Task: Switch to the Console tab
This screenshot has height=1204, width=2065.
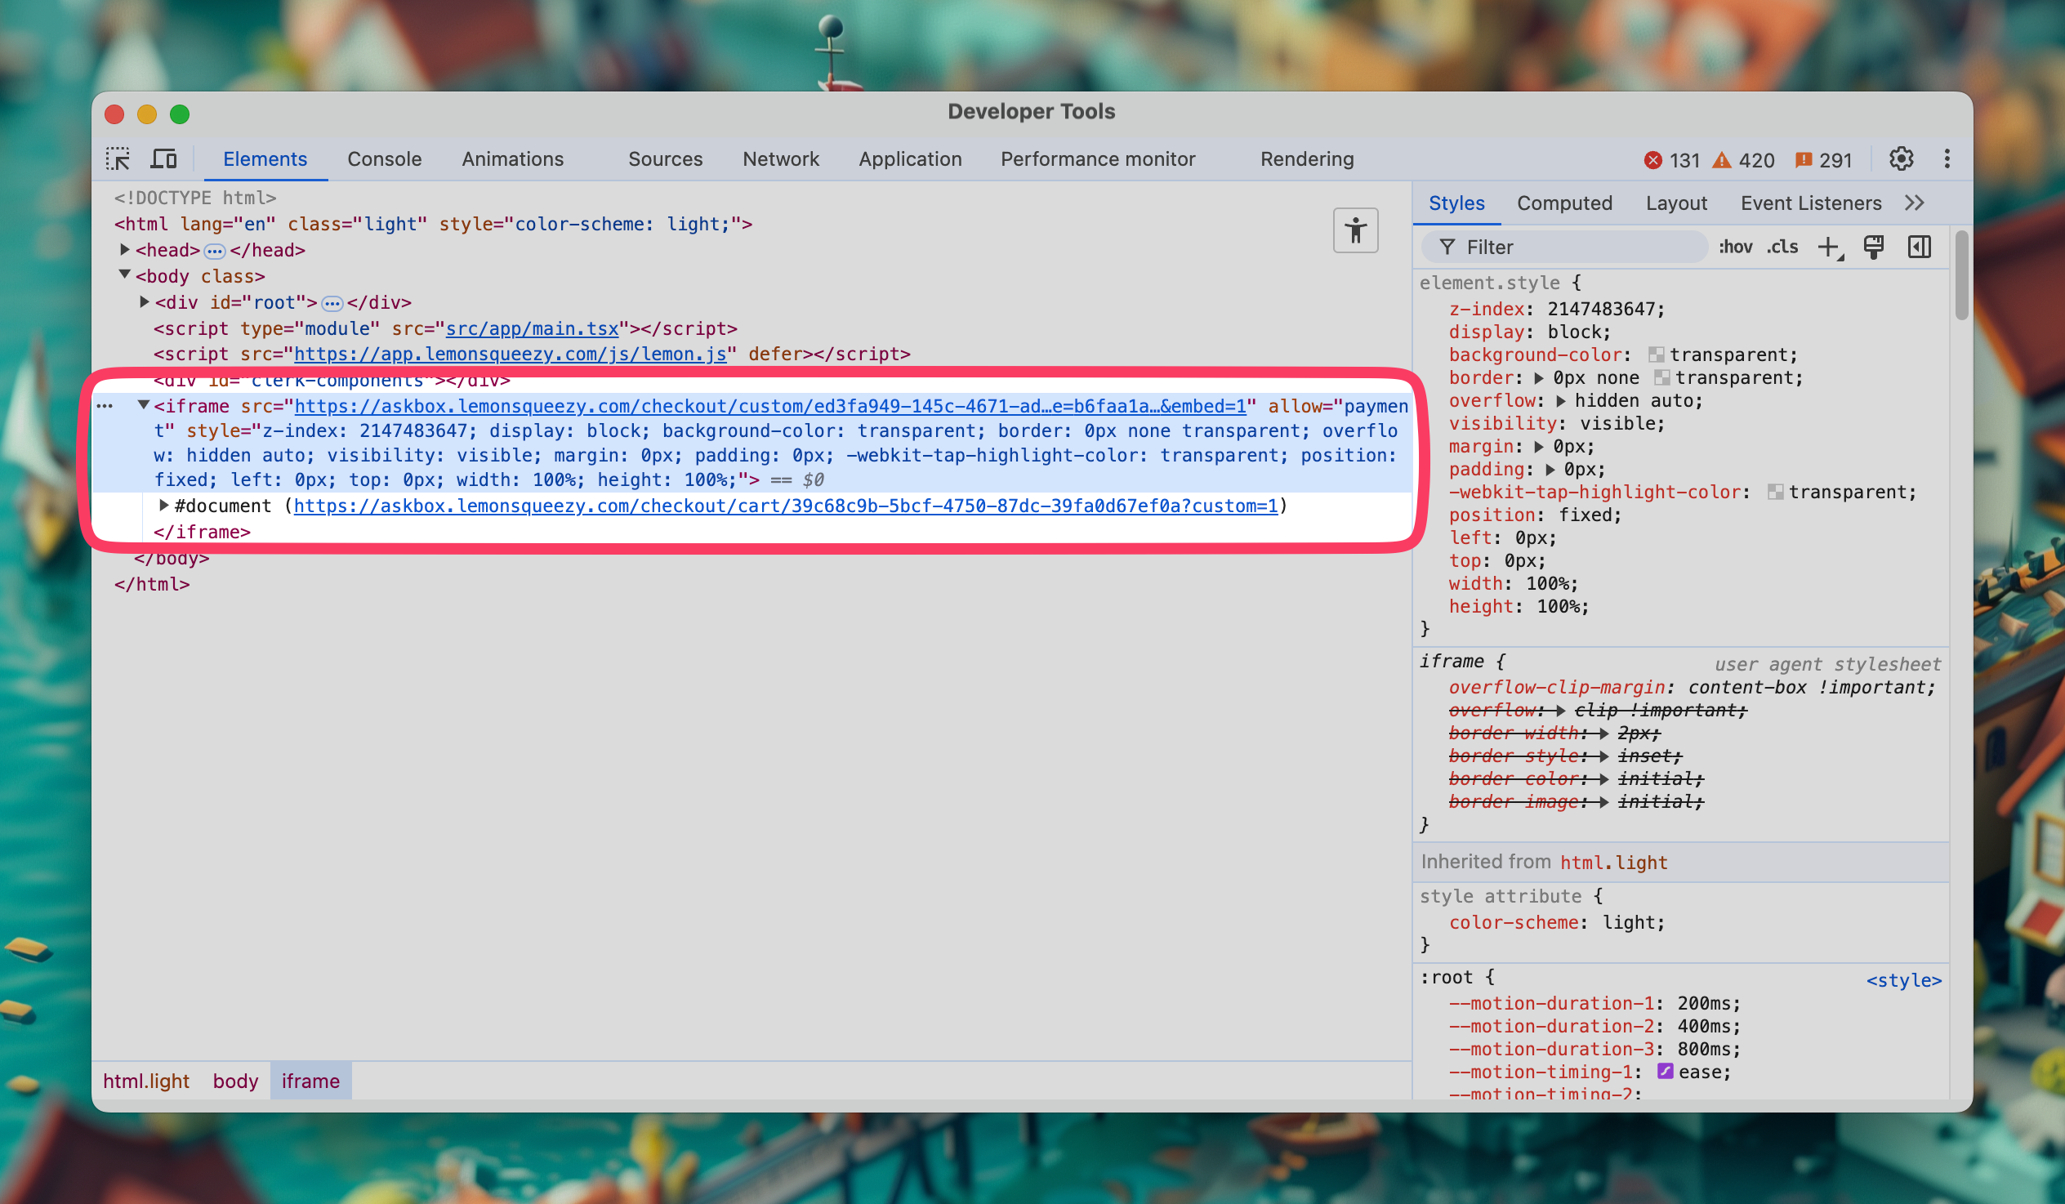Action: click(x=384, y=159)
